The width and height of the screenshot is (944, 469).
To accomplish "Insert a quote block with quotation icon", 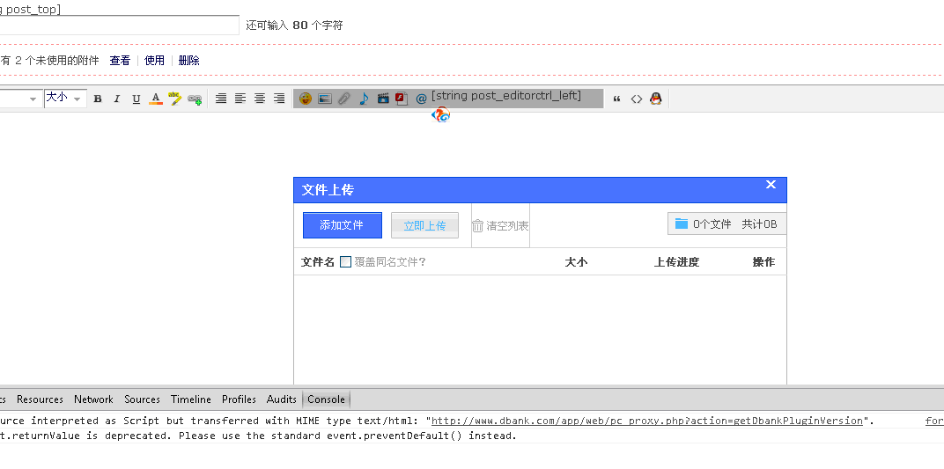I will click(616, 99).
